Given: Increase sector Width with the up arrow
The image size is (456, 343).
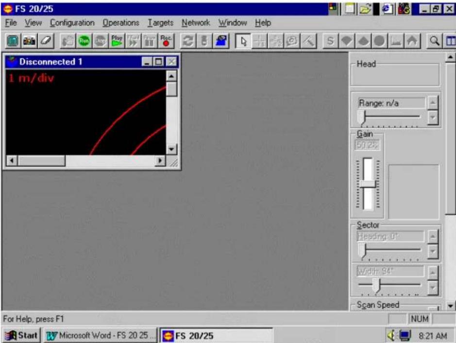Looking at the screenshot, I should (433, 272).
